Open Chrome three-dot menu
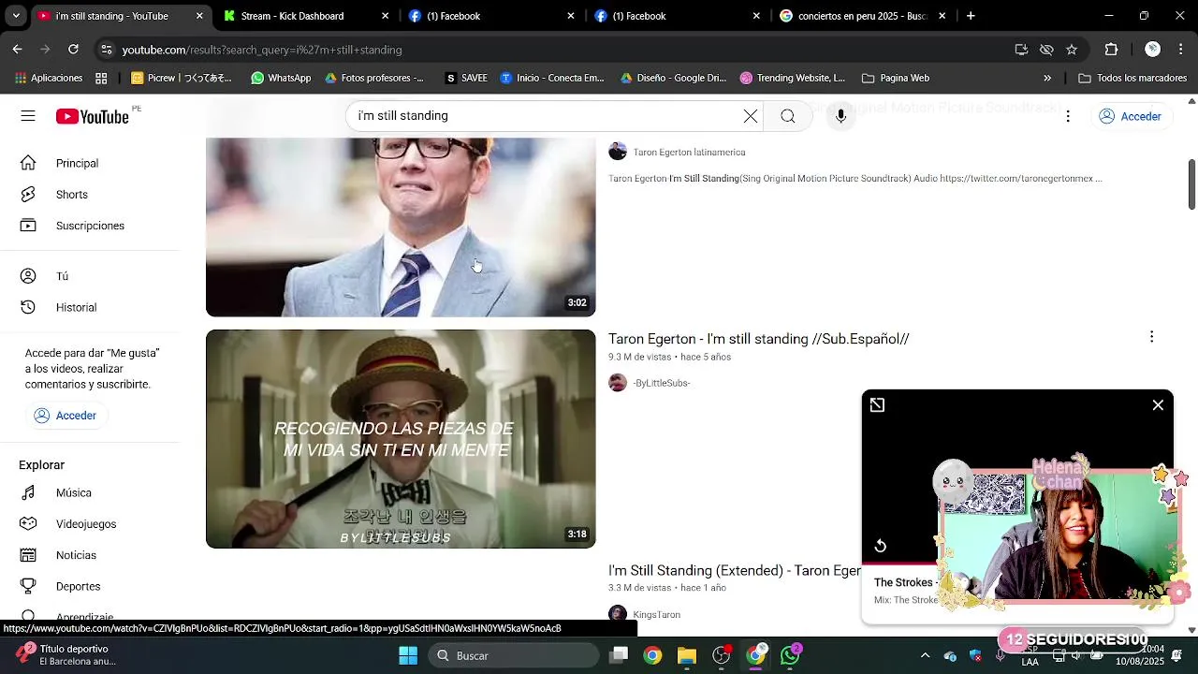 click(1181, 50)
